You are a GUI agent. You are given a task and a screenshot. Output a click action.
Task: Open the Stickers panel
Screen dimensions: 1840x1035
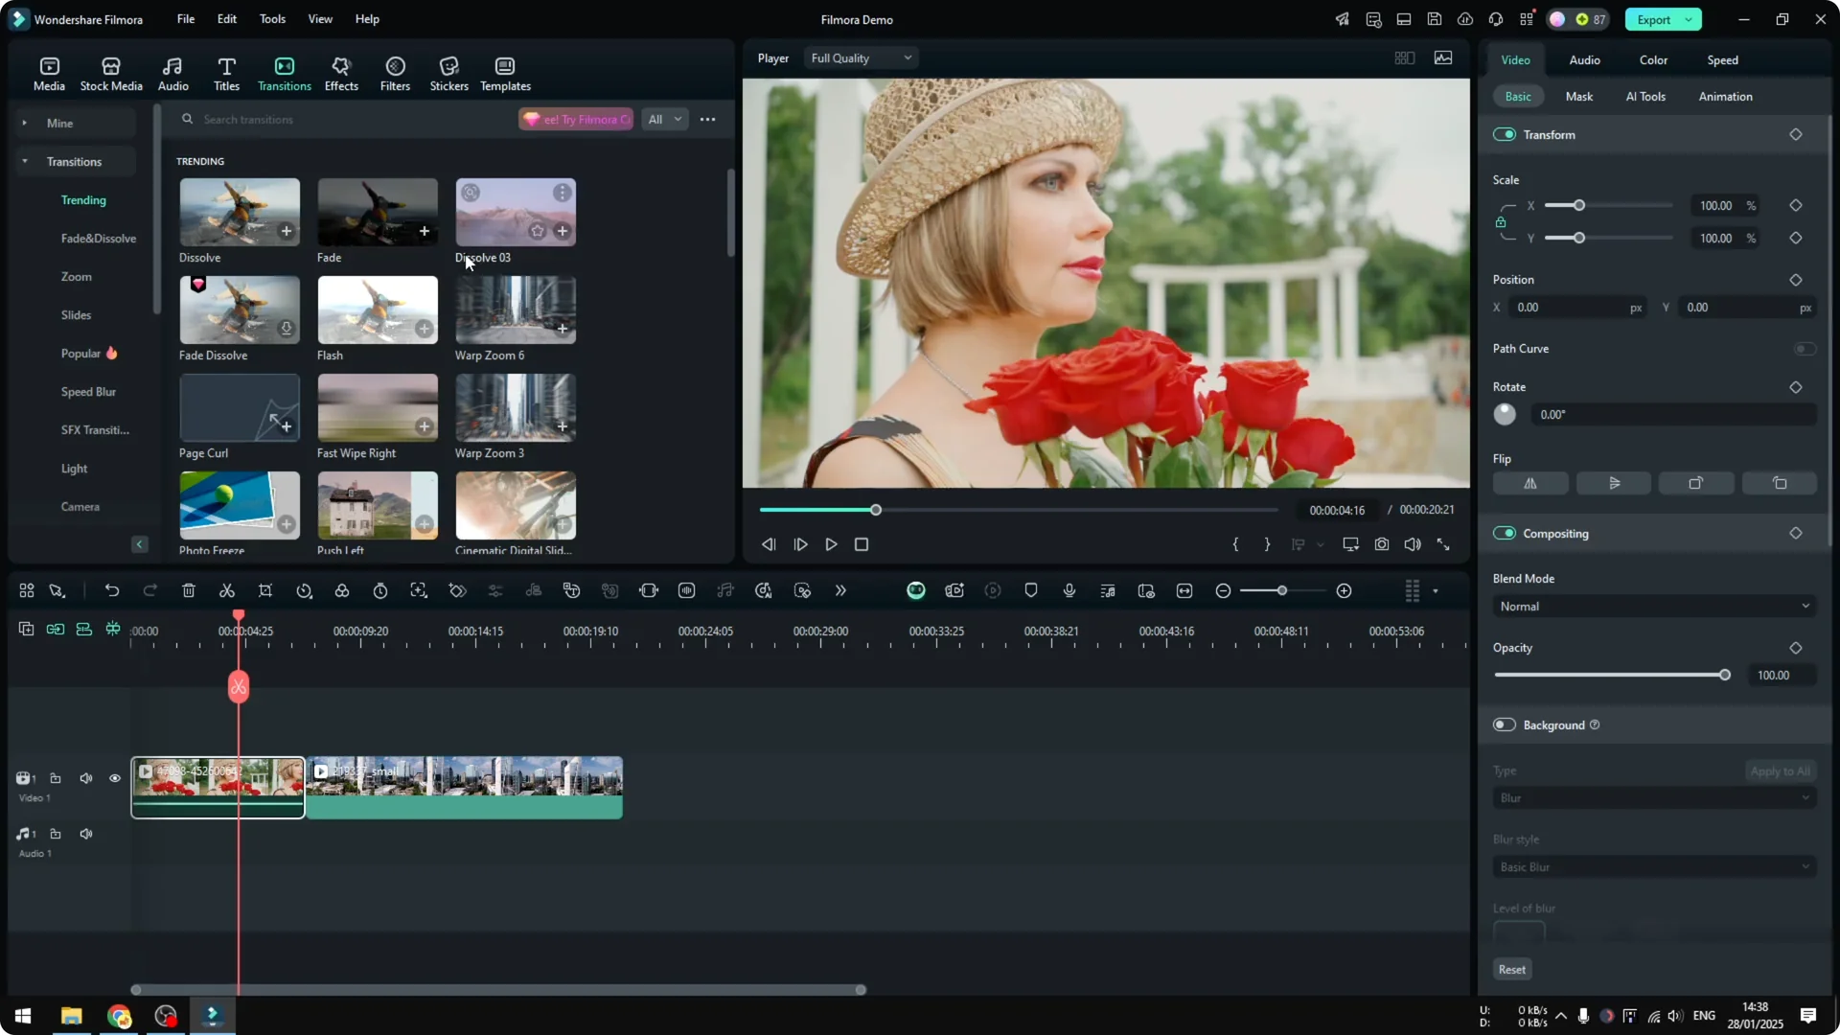tap(448, 72)
